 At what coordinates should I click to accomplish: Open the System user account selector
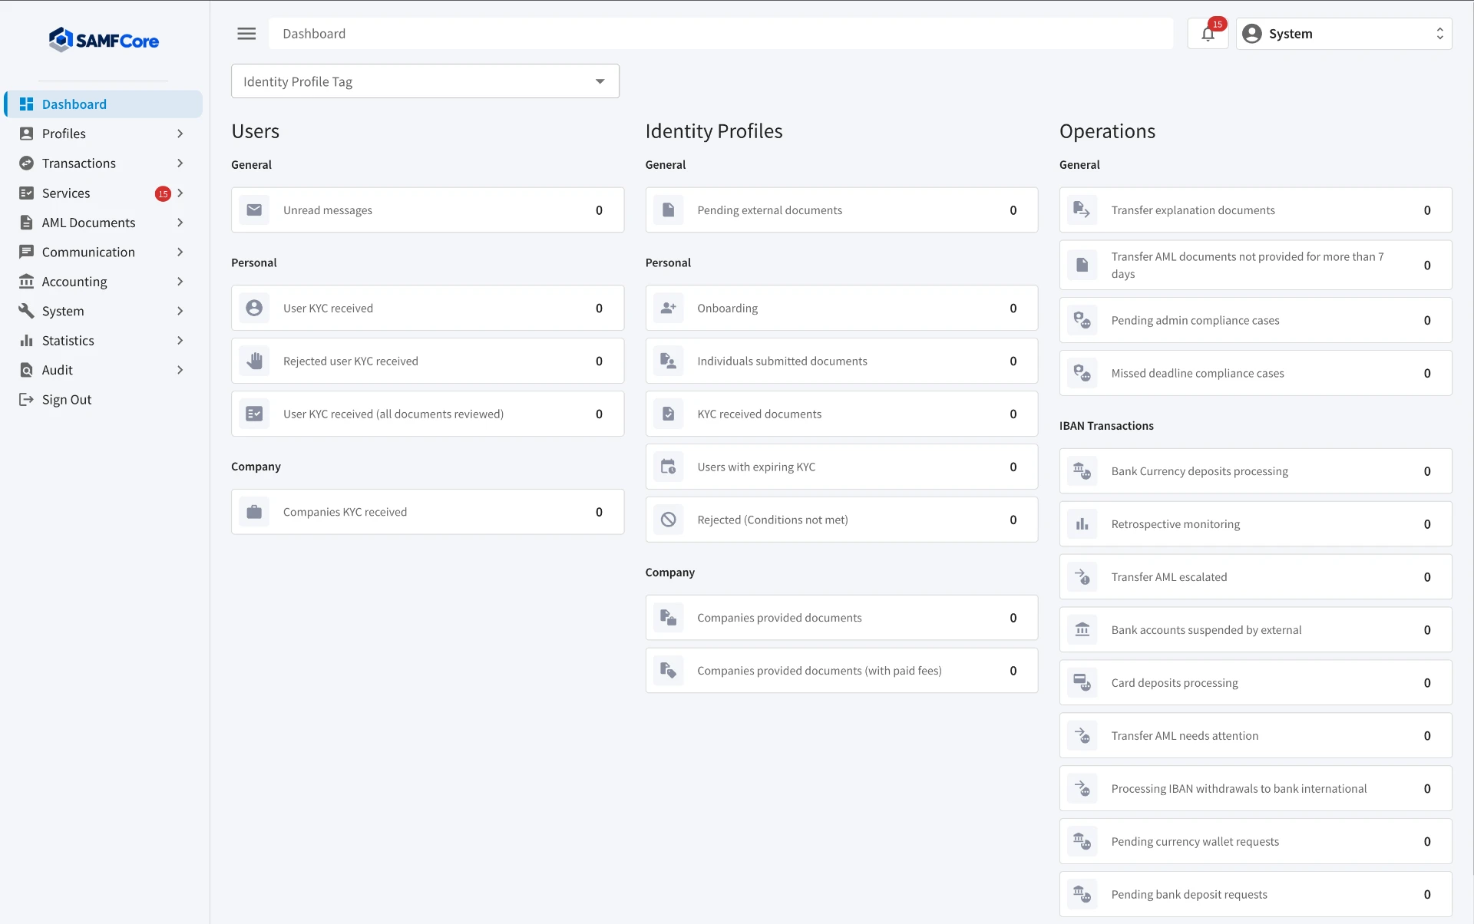(1343, 34)
